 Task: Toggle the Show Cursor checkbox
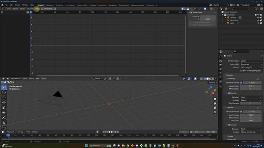pyautogui.click(x=191, y=13)
